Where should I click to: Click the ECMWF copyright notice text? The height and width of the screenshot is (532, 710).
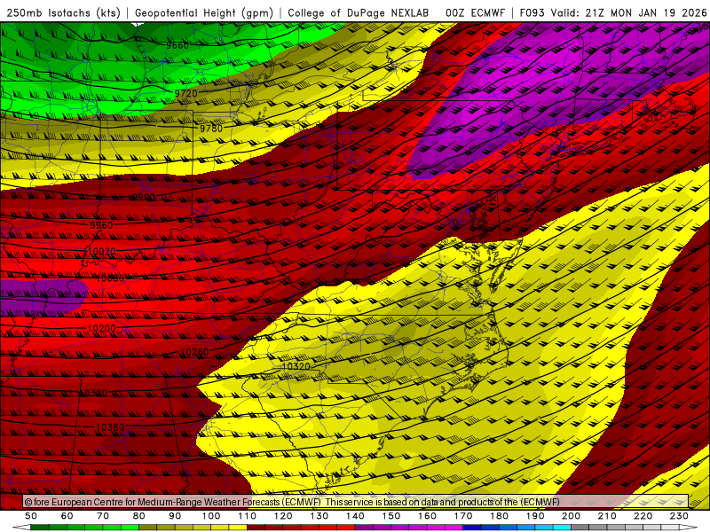coord(292,502)
